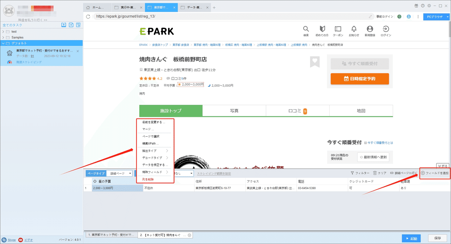Click the フィールドを追加 button
The image size is (451, 244).
(435, 173)
